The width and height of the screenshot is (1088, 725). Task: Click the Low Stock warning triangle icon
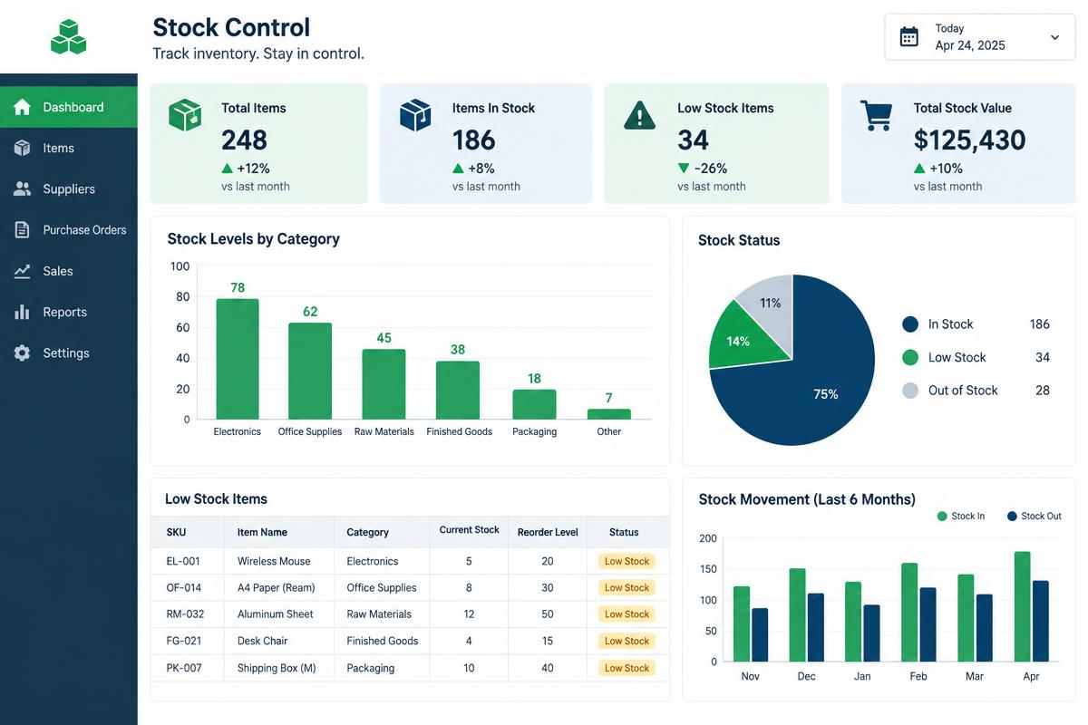[x=640, y=115]
